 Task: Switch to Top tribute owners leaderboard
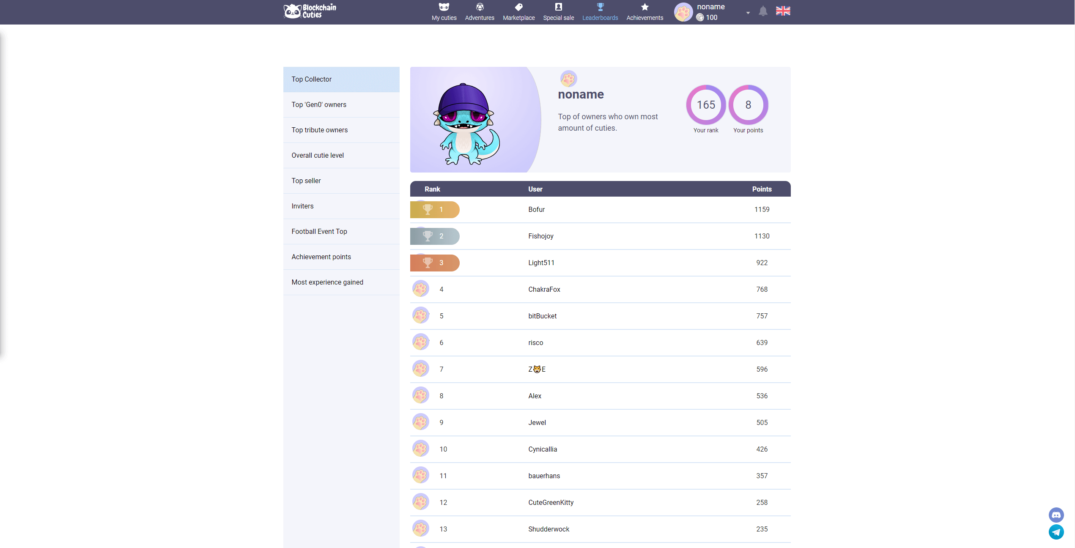[x=341, y=130]
